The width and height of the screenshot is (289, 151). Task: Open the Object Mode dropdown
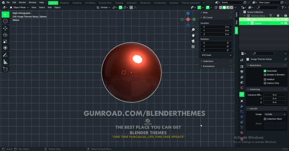coord(19,7)
